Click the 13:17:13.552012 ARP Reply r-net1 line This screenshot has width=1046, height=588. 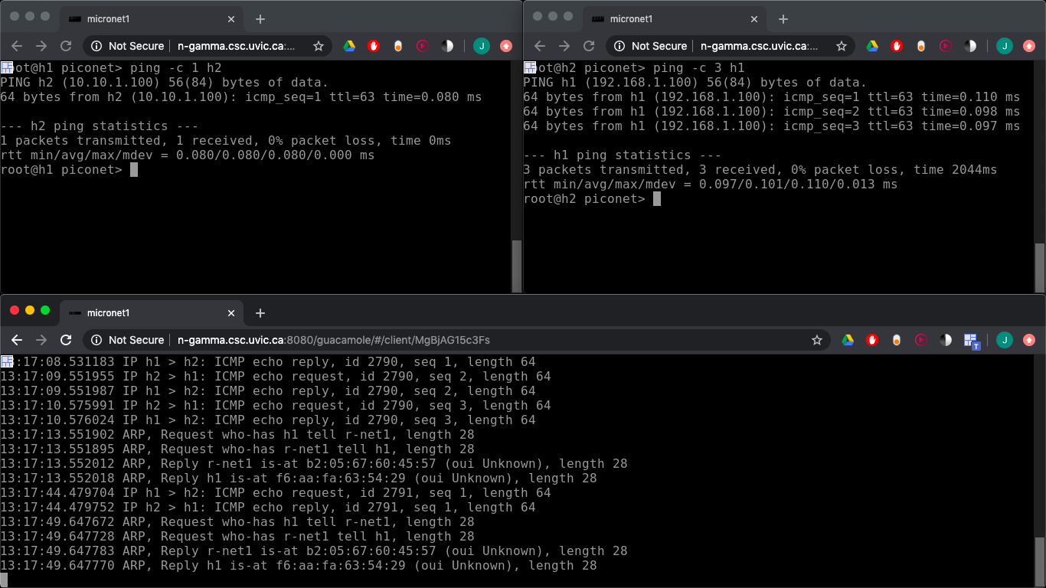click(x=314, y=464)
